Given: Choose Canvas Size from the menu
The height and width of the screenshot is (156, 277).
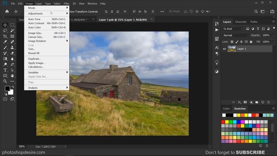Looking at the screenshot, I should pyautogui.click(x=47, y=37).
